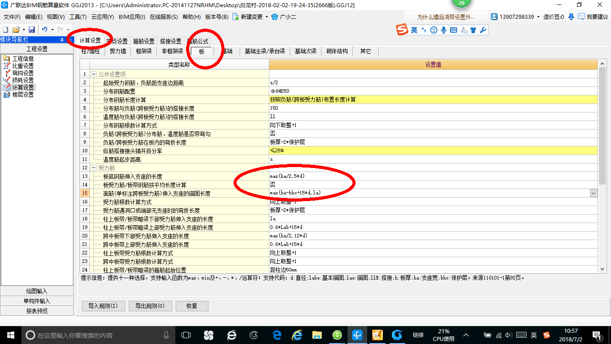
Task: Open the Sogou emoji smiley icon
Action: tap(433, 30)
